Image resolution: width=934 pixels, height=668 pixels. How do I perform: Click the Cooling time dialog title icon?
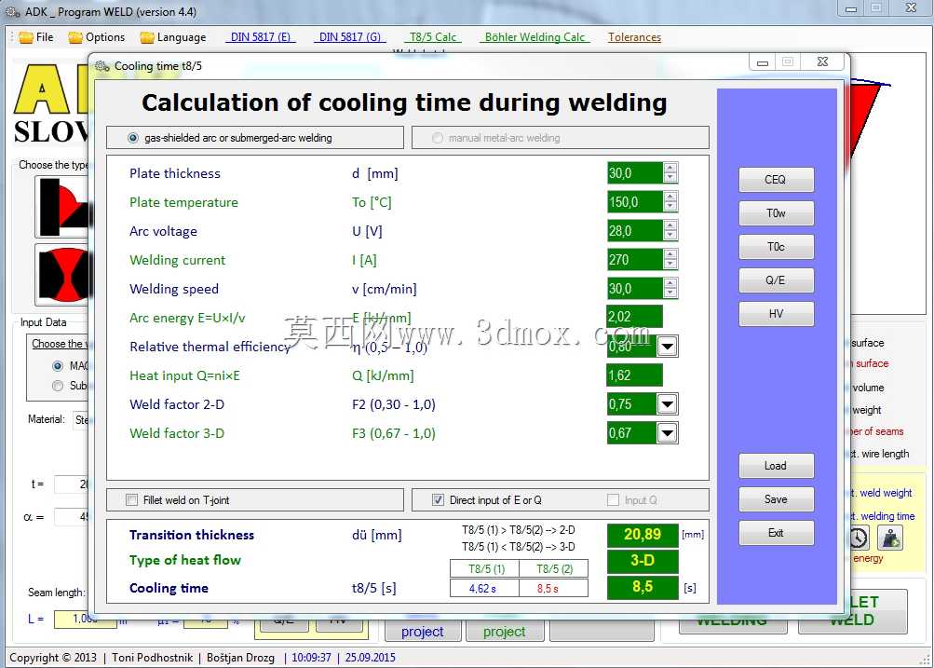102,66
